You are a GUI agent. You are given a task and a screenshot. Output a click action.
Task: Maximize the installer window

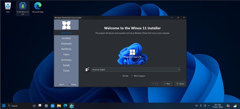click(178, 18)
